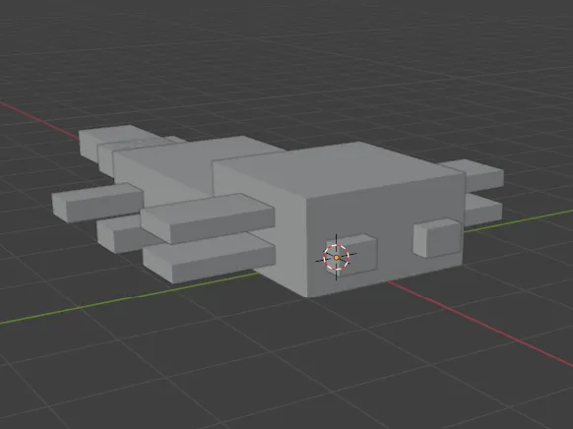Select the farthest rear block near the red axis

tap(109, 141)
